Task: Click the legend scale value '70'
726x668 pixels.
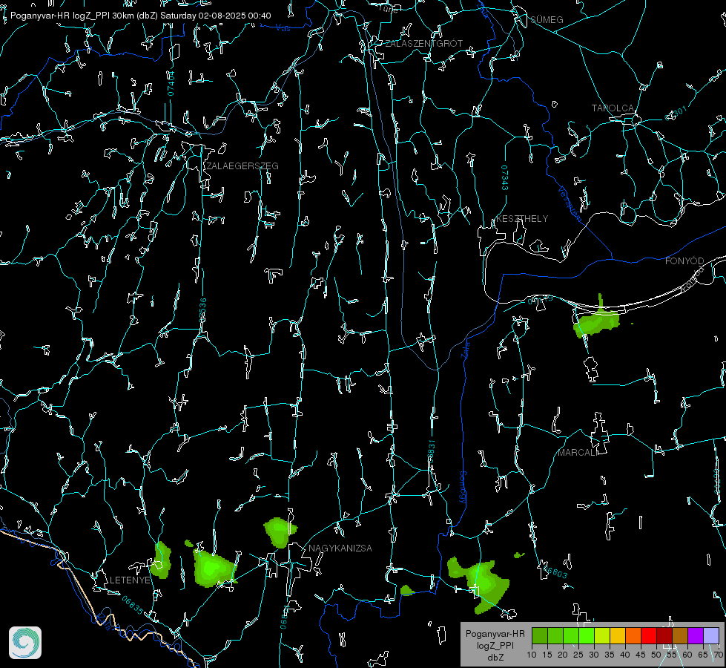Action: click(x=719, y=655)
